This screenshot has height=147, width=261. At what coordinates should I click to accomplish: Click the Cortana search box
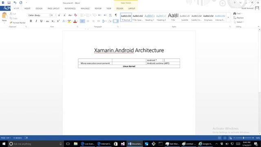click(x=36, y=144)
